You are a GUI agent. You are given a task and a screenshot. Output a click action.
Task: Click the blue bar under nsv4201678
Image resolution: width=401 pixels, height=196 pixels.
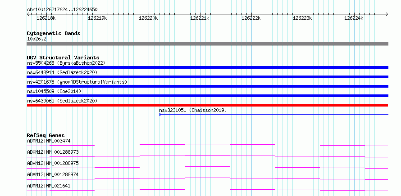pos(207,86)
